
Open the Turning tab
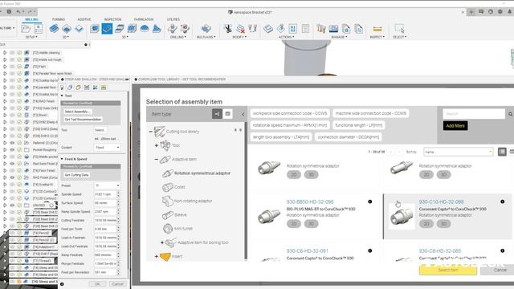tap(59, 19)
